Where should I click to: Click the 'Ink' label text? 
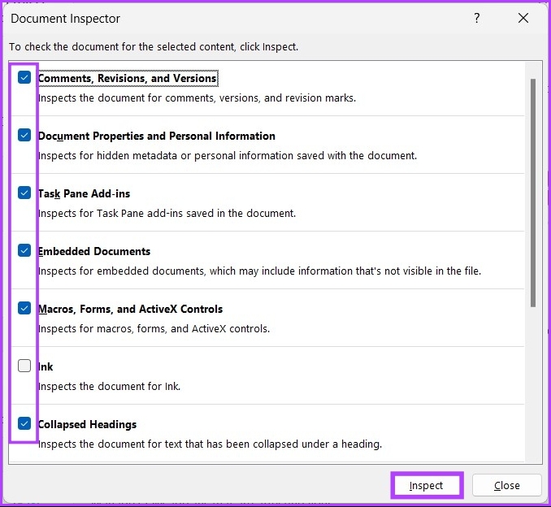pyautogui.click(x=46, y=367)
